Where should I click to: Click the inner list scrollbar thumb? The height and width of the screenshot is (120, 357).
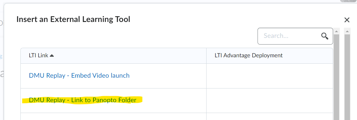[337, 77]
